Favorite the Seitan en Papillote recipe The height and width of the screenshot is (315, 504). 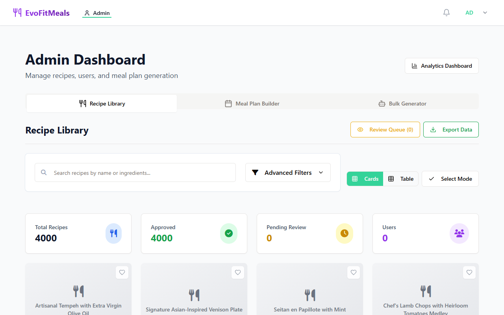coord(353,272)
